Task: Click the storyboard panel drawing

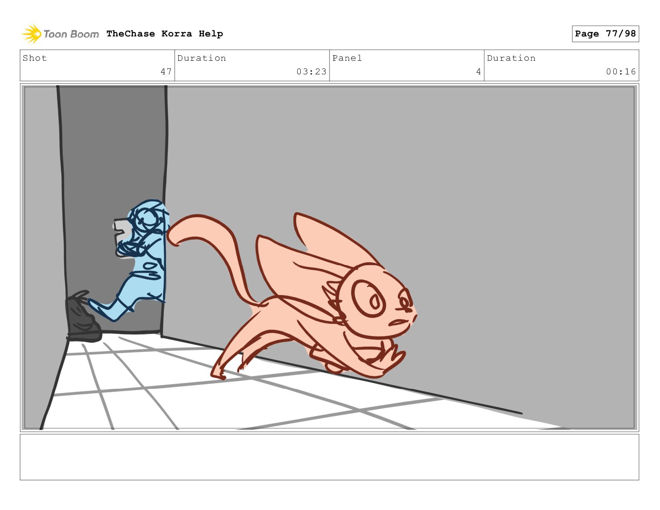Action: click(329, 258)
